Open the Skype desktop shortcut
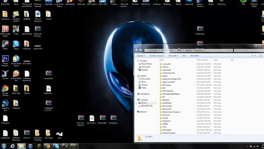This screenshot has height=149, width=264. click(16, 45)
